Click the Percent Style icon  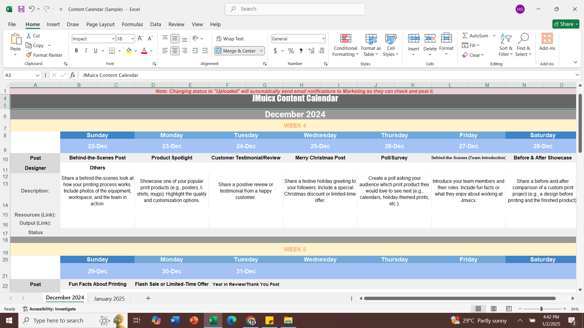(291, 51)
